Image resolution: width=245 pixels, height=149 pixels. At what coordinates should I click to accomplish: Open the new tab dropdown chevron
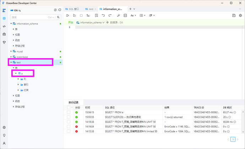134,9
